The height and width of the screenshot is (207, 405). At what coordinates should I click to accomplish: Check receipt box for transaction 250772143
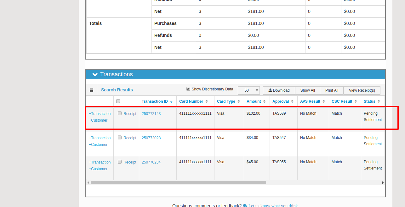click(120, 113)
